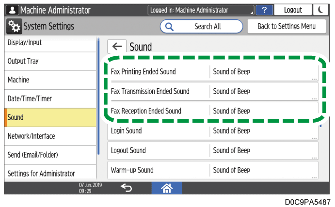
Task: Click the sidebar vertical scrollbar
Action: (98, 97)
